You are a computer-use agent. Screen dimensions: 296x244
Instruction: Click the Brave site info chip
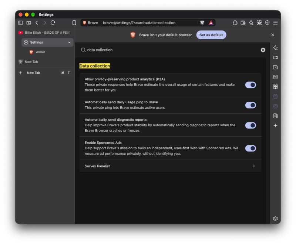[90, 23]
